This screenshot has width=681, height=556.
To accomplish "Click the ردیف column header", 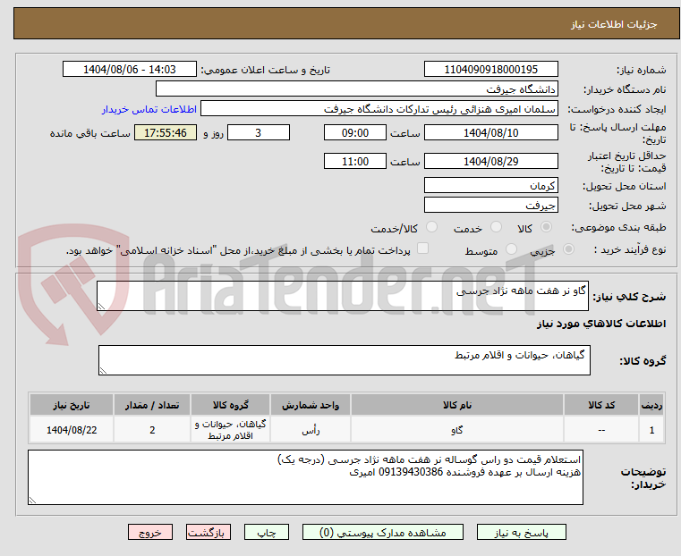I will [651, 405].
